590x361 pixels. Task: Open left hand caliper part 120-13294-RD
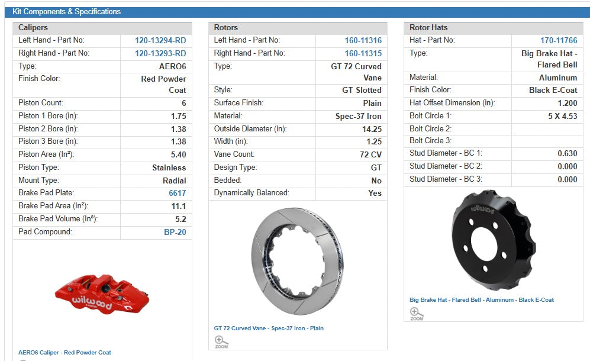pyautogui.click(x=160, y=41)
